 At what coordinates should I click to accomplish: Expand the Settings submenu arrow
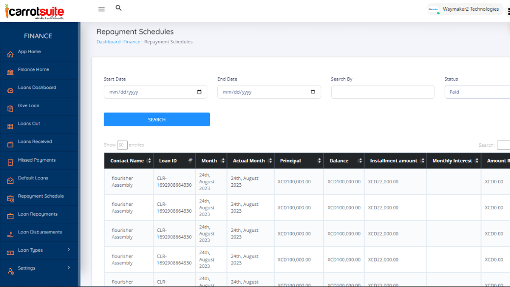(x=68, y=268)
